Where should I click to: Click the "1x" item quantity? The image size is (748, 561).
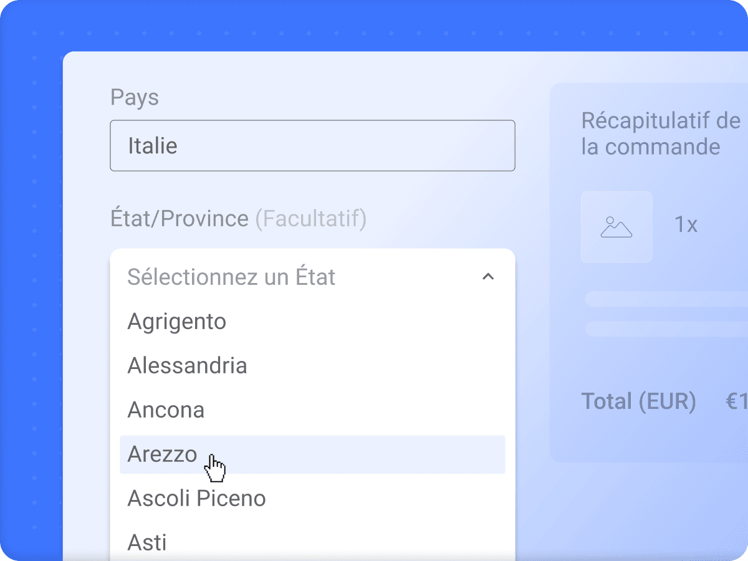pos(686,225)
